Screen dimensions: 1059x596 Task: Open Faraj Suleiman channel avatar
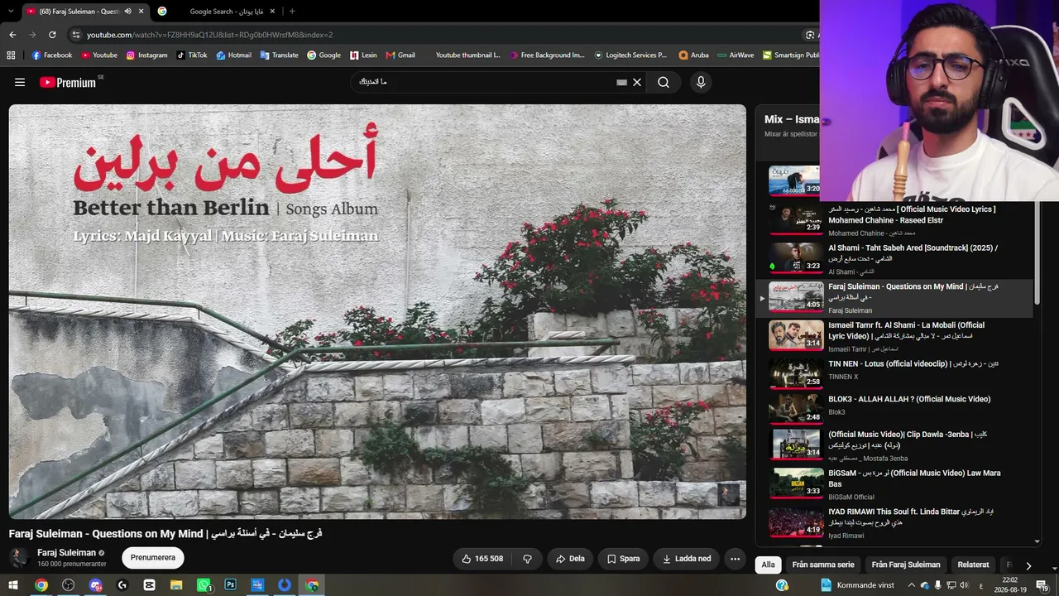(19, 557)
